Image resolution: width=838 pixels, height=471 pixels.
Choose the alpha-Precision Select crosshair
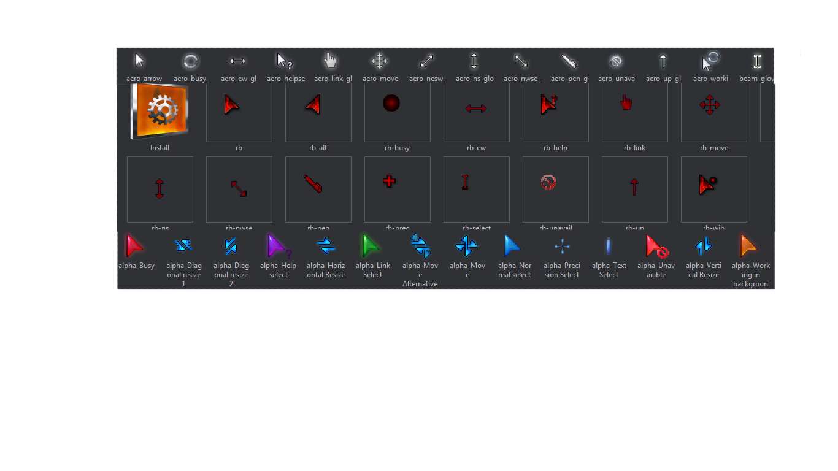[561, 245]
